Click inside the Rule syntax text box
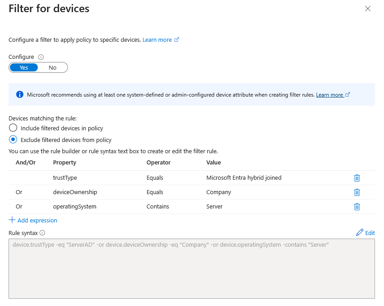Image resolution: width=384 pixels, height=306 pixels. [x=192, y=269]
